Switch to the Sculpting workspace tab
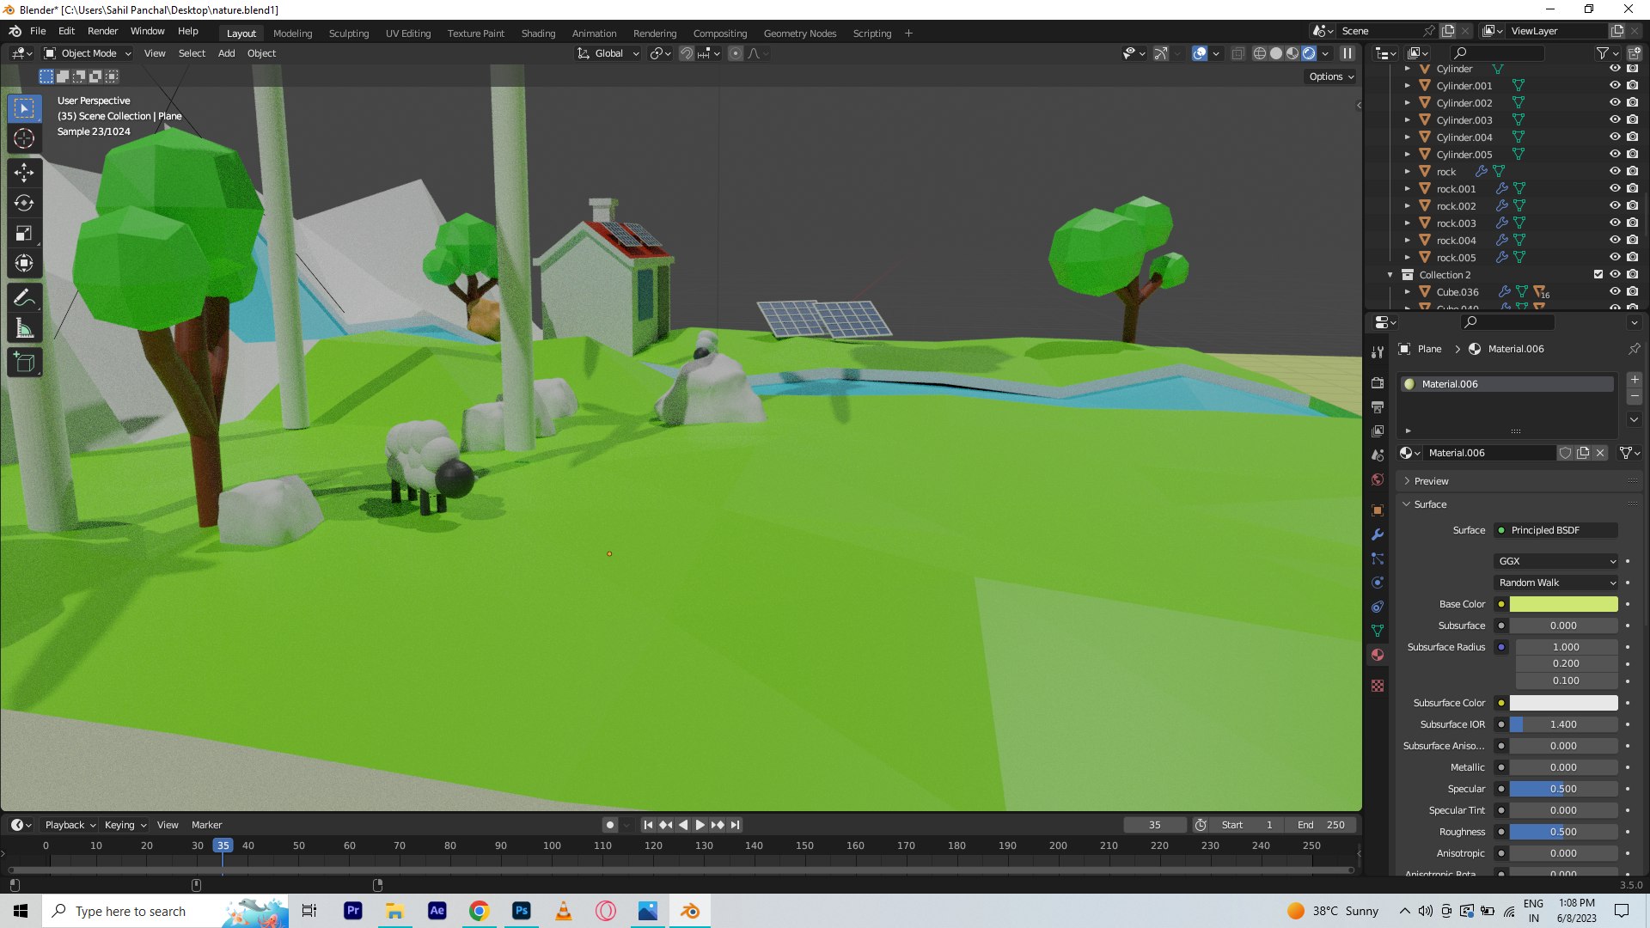The width and height of the screenshot is (1650, 928). pos(349,34)
